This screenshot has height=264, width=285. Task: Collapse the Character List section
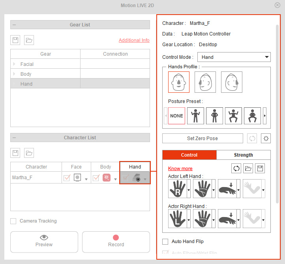pyautogui.click(x=14, y=138)
